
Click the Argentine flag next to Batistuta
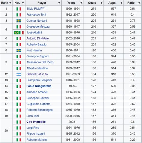19,75
